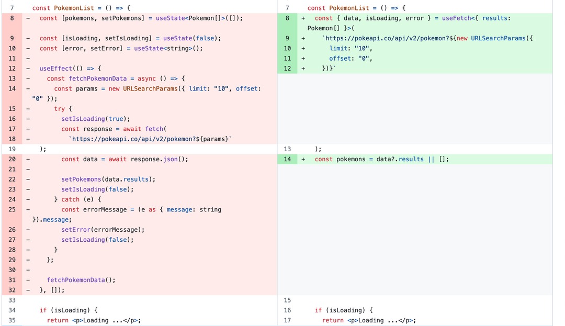Select deleted line number 25 in the old file
The width and height of the screenshot is (565, 326).
12,210
